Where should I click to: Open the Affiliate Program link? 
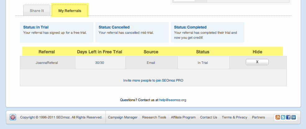(x=183, y=117)
